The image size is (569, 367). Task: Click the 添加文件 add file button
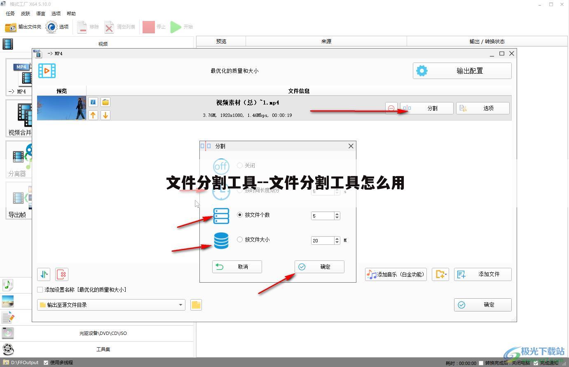pyautogui.click(x=483, y=274)
